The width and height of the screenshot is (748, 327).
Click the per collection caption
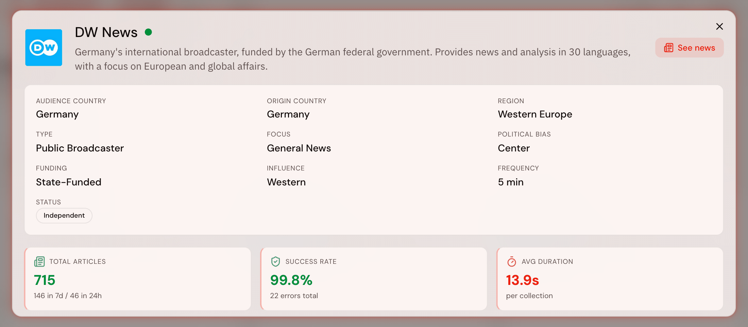coord(529,296)
